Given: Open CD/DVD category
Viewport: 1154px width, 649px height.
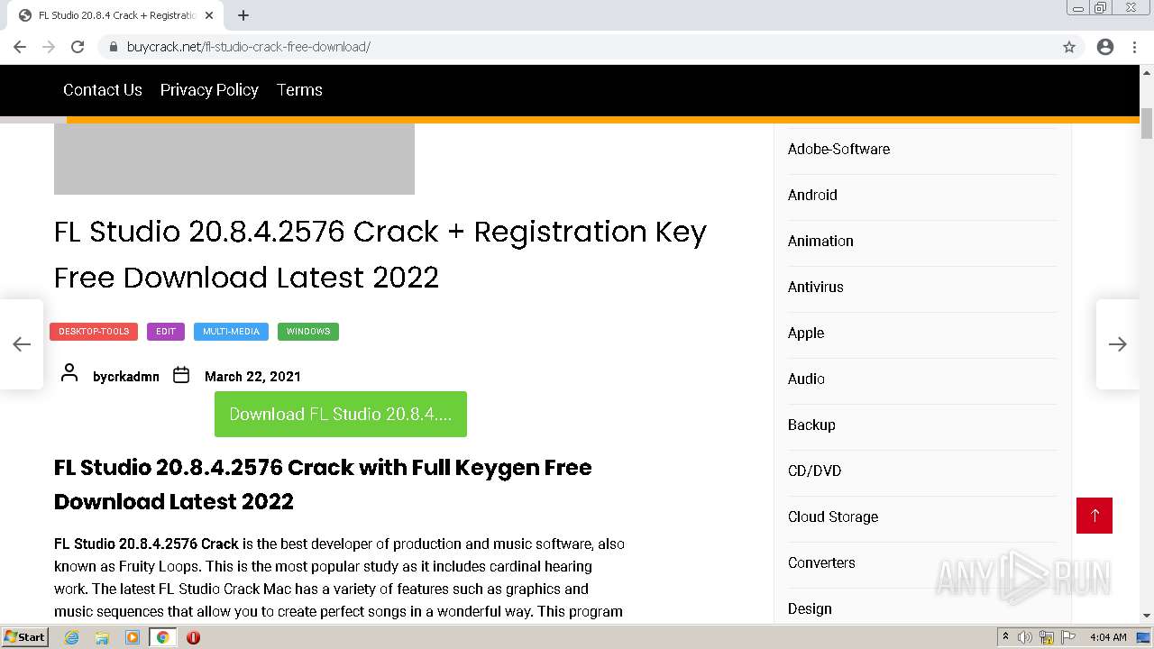Looking at the screenshot, I should (x=814, y=471).
